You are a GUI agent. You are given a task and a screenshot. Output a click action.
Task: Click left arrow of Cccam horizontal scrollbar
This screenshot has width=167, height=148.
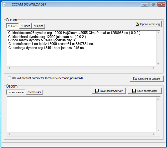click(9, 68)
